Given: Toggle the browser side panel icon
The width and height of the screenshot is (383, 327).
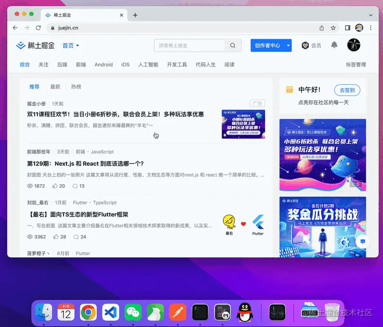Looking at the screenshot, I should 348,28.
